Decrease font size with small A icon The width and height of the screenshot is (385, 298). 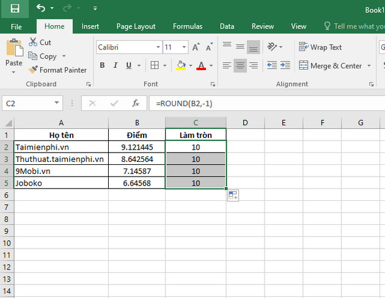(x=209, y=47)
